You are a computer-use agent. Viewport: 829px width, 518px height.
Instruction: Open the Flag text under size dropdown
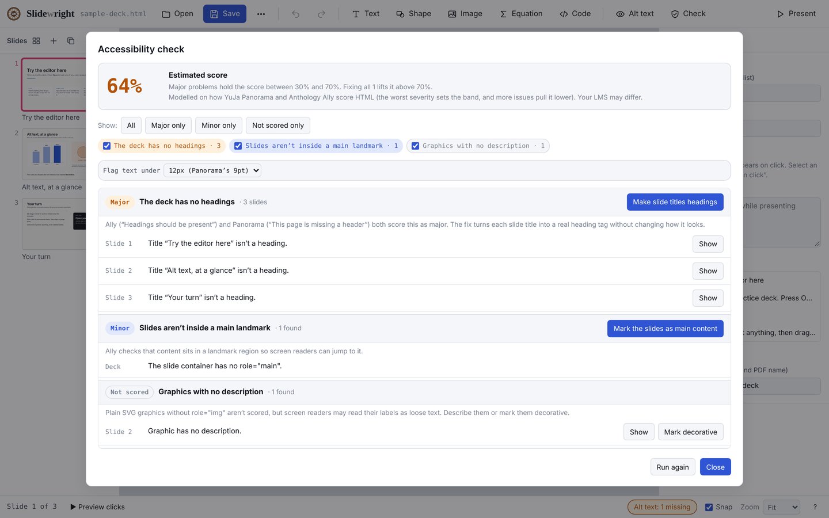coord(212,170)
